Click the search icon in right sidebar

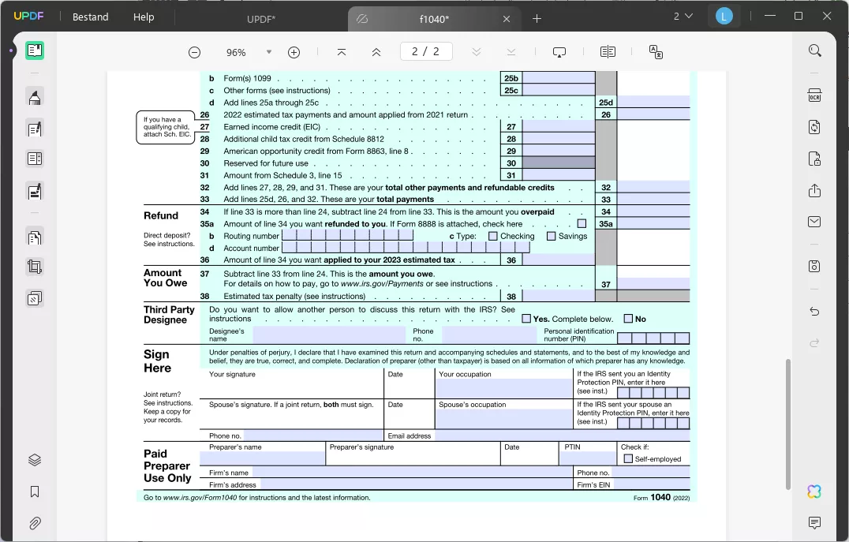[814, 50]
